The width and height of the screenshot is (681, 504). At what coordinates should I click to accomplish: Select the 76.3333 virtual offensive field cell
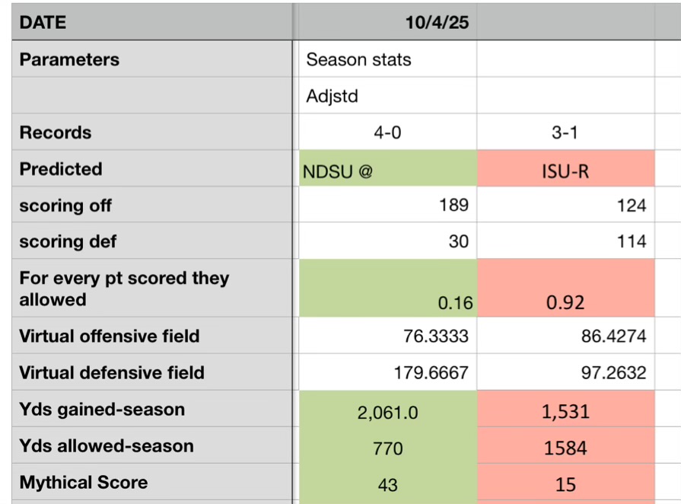387,337
